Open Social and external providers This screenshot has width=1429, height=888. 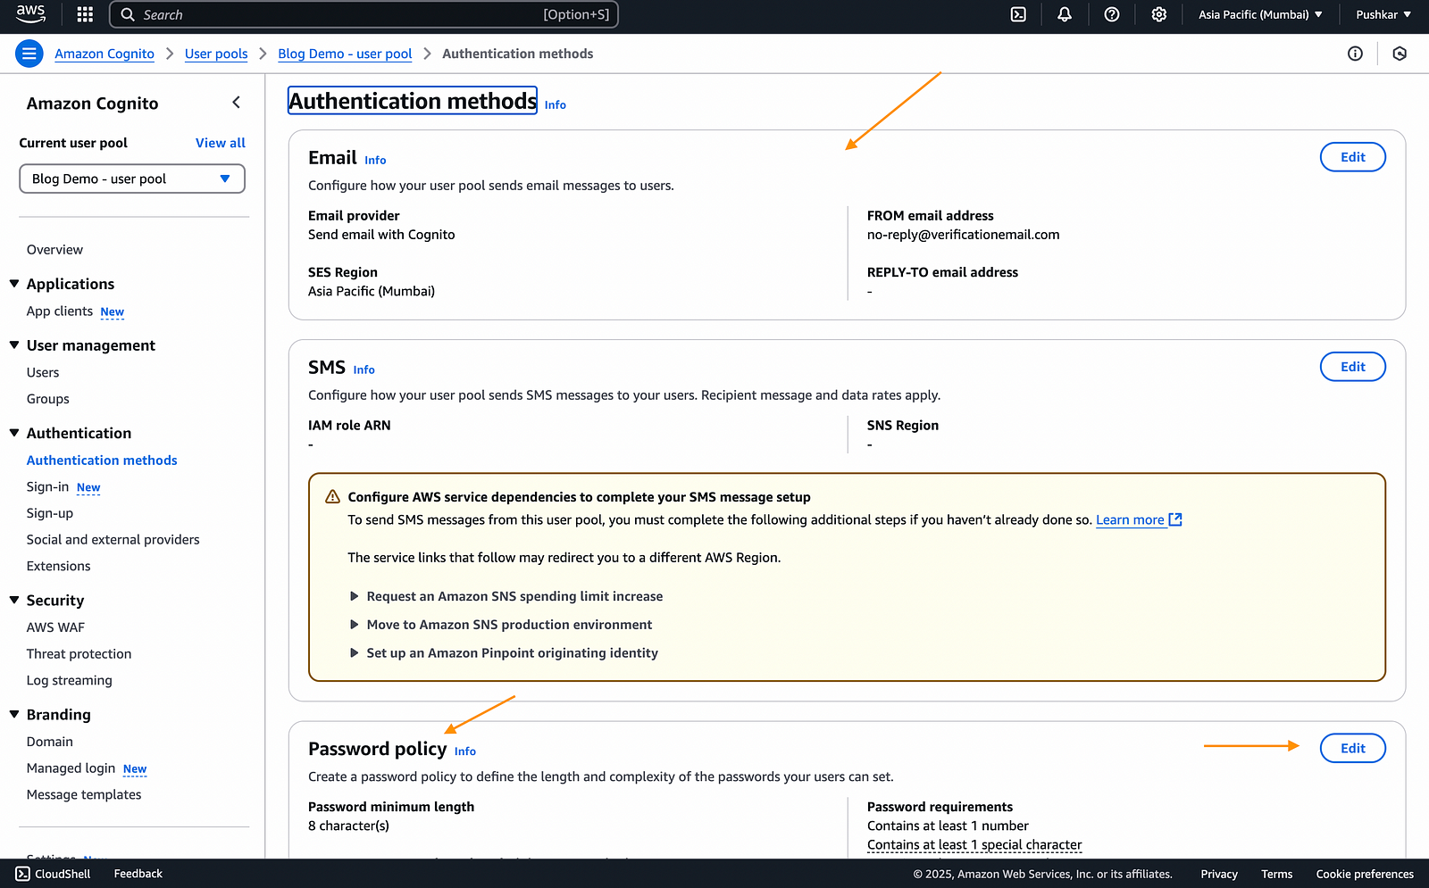coord(113,540)
